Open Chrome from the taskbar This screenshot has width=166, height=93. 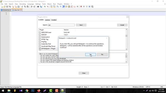click(x=27, y=91)
